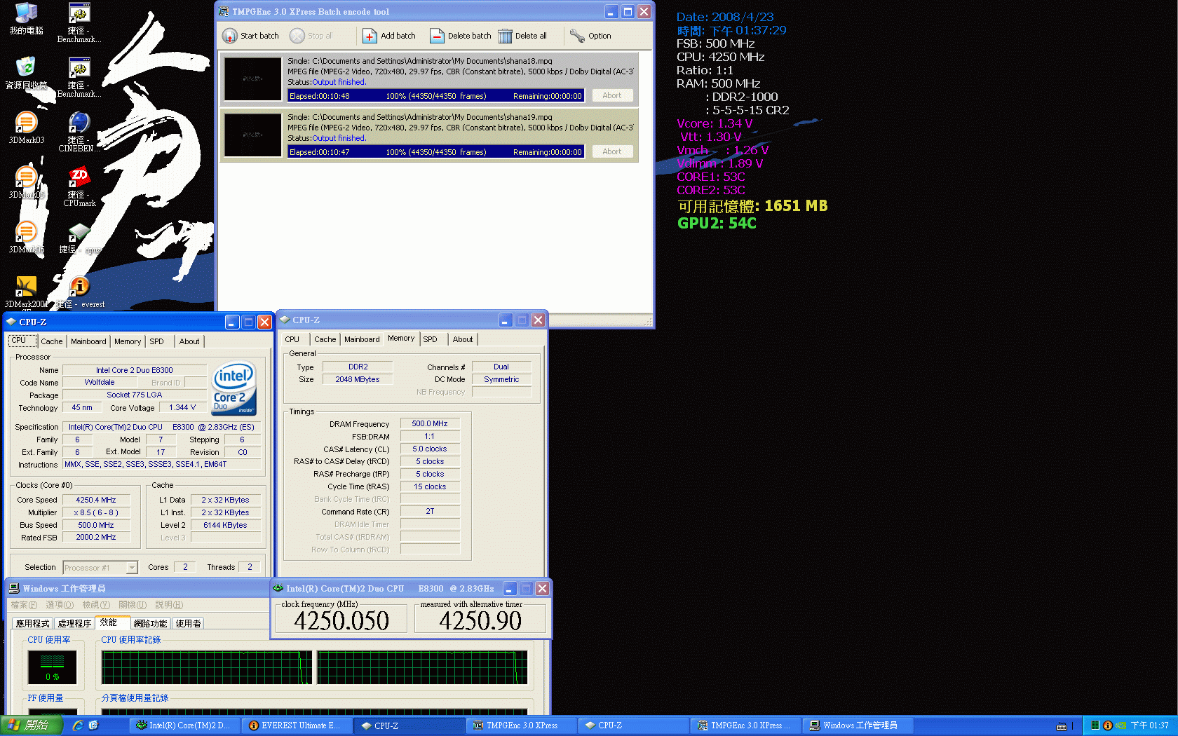Click the EVEREST info tray icon
Image resolution: width=1178 pixels, height=736 pixels.
(x=1108, y=725)
